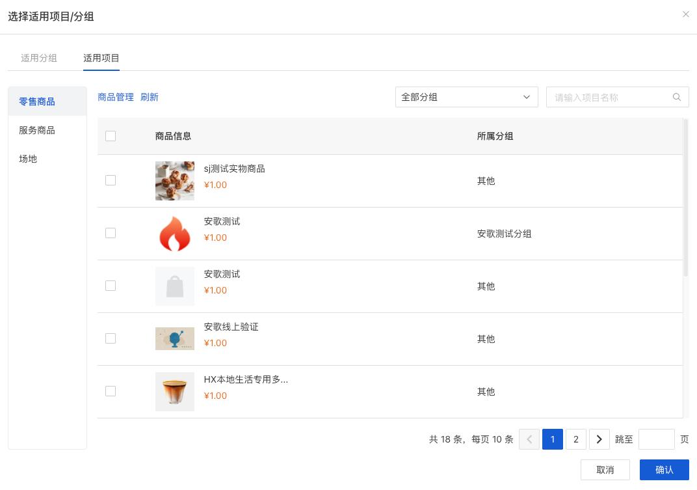697x490 pixels.
Task: Check the 安歌测试 row in 安歌测试分组
Action: coord(111,233)
